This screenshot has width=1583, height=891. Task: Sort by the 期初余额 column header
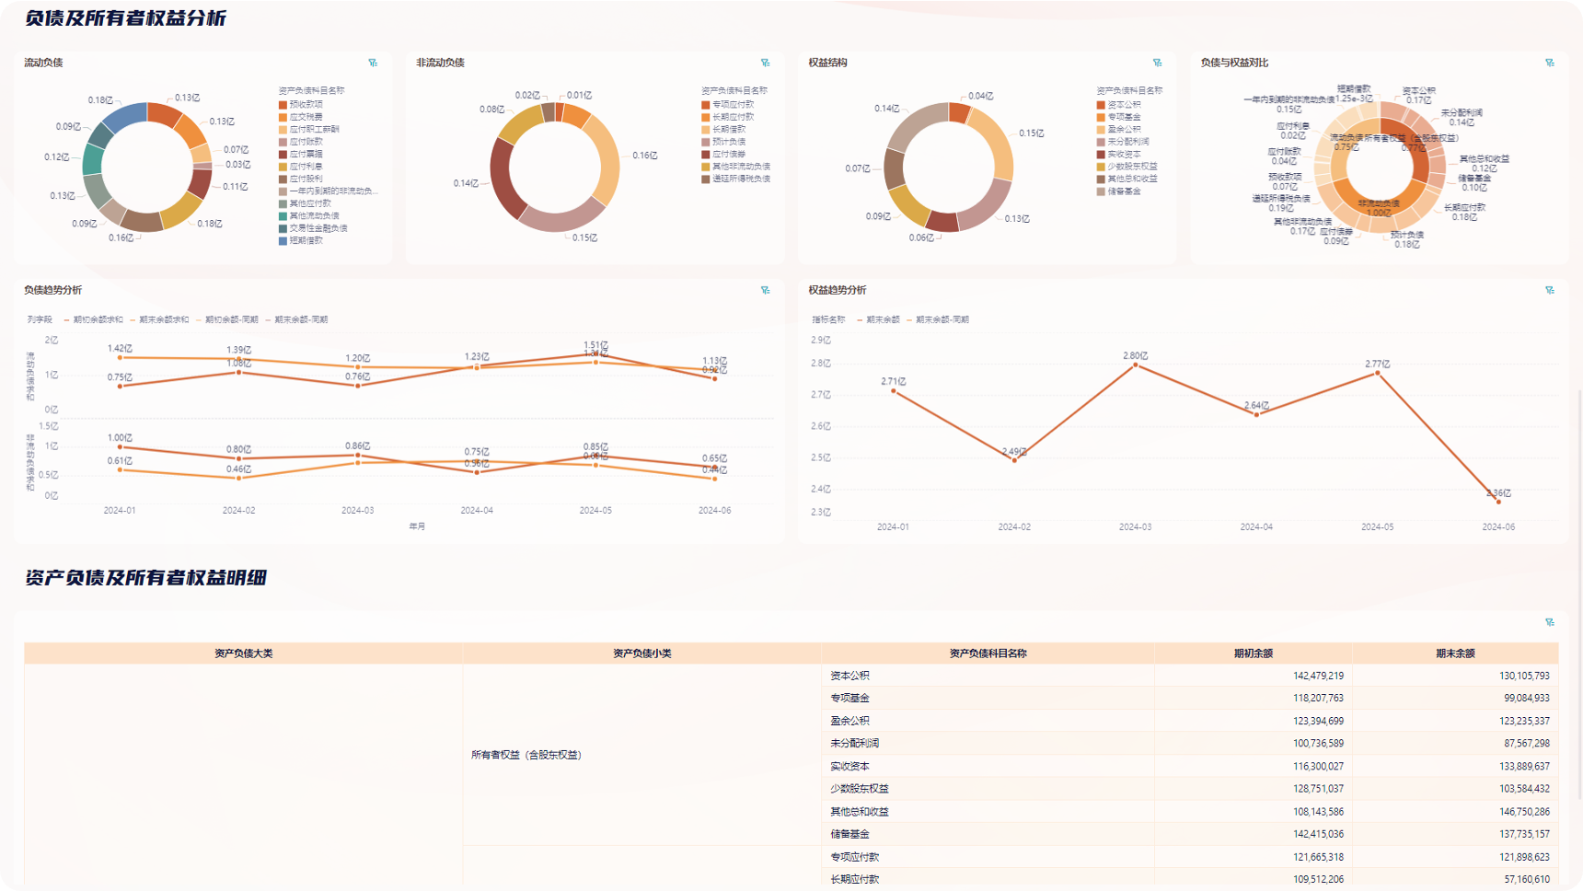(1253, 654)
